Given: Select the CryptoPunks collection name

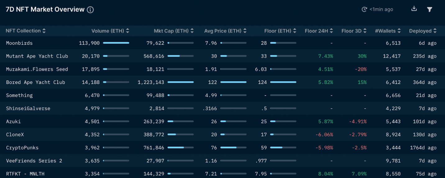Looking at the screenshot, I should pyautogui.click(x=22, y=148).
